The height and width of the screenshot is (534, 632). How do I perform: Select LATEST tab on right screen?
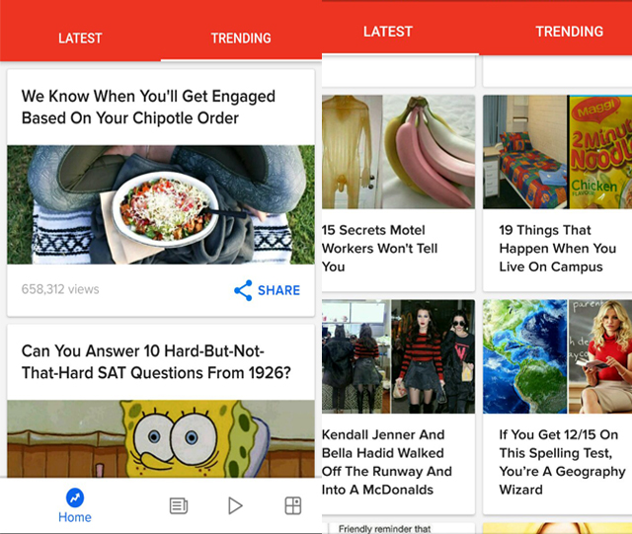coord(388,32)
